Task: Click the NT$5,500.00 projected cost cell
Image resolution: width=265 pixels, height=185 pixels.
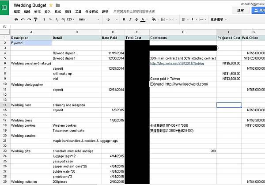Action: tap(229, 63)
